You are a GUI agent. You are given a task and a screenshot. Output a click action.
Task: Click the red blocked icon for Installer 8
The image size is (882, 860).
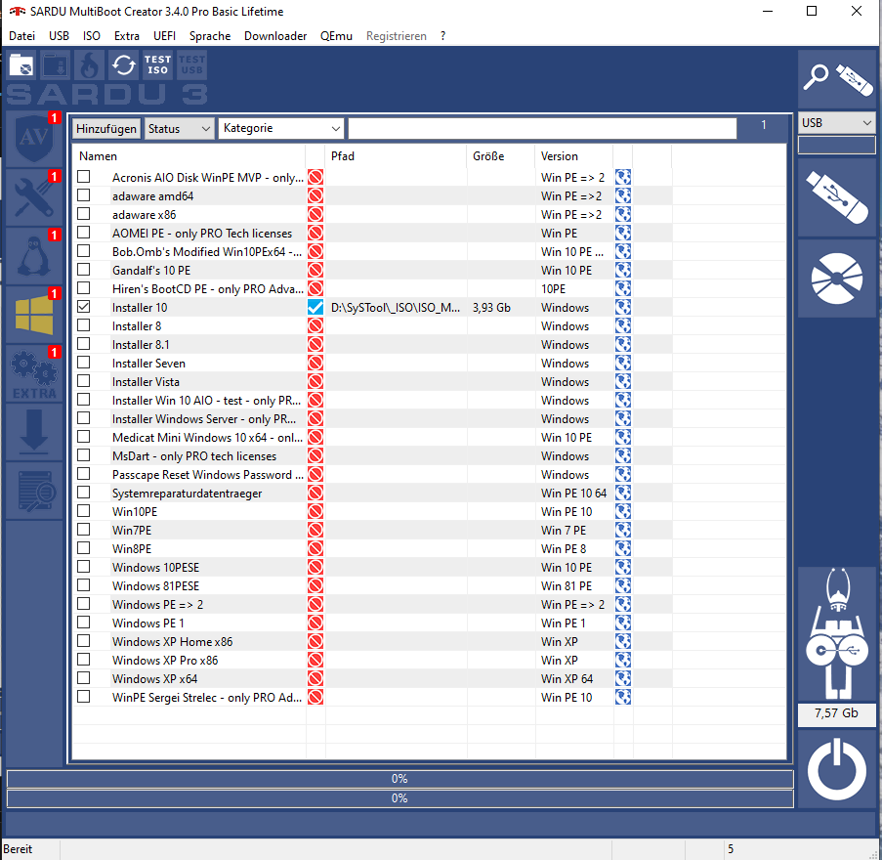coord(315,325)
